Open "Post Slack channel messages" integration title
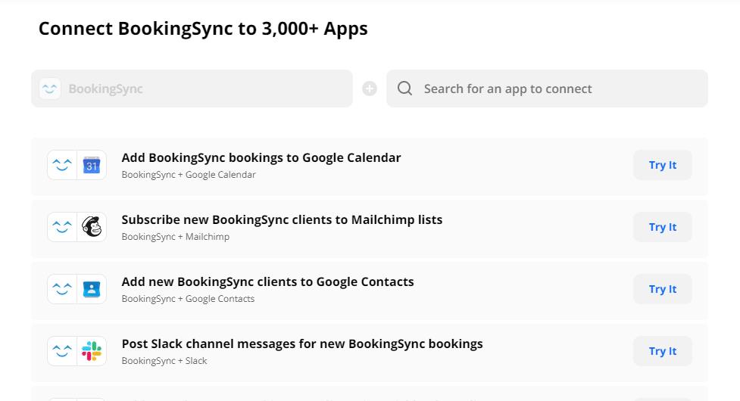 (x=302, y=343)
